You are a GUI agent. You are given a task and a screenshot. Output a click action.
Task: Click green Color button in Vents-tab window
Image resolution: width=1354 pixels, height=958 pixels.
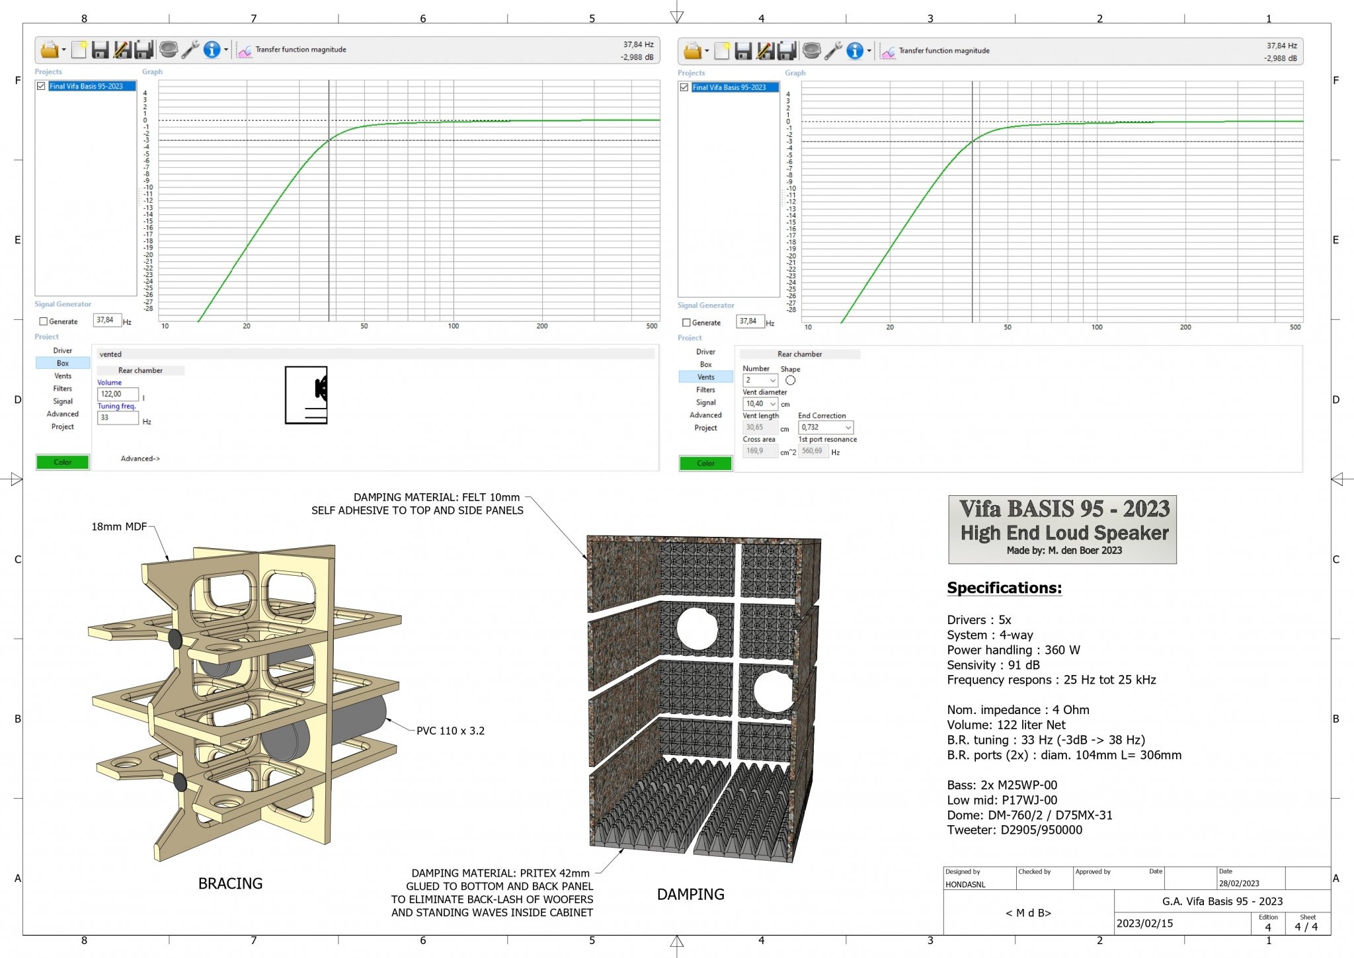(x=705, y=463)
